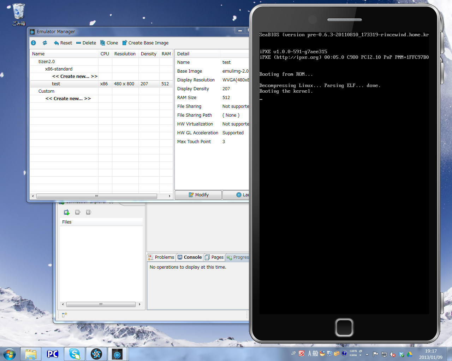Click the File Sharing Path value ( None )

click(231, 115)
